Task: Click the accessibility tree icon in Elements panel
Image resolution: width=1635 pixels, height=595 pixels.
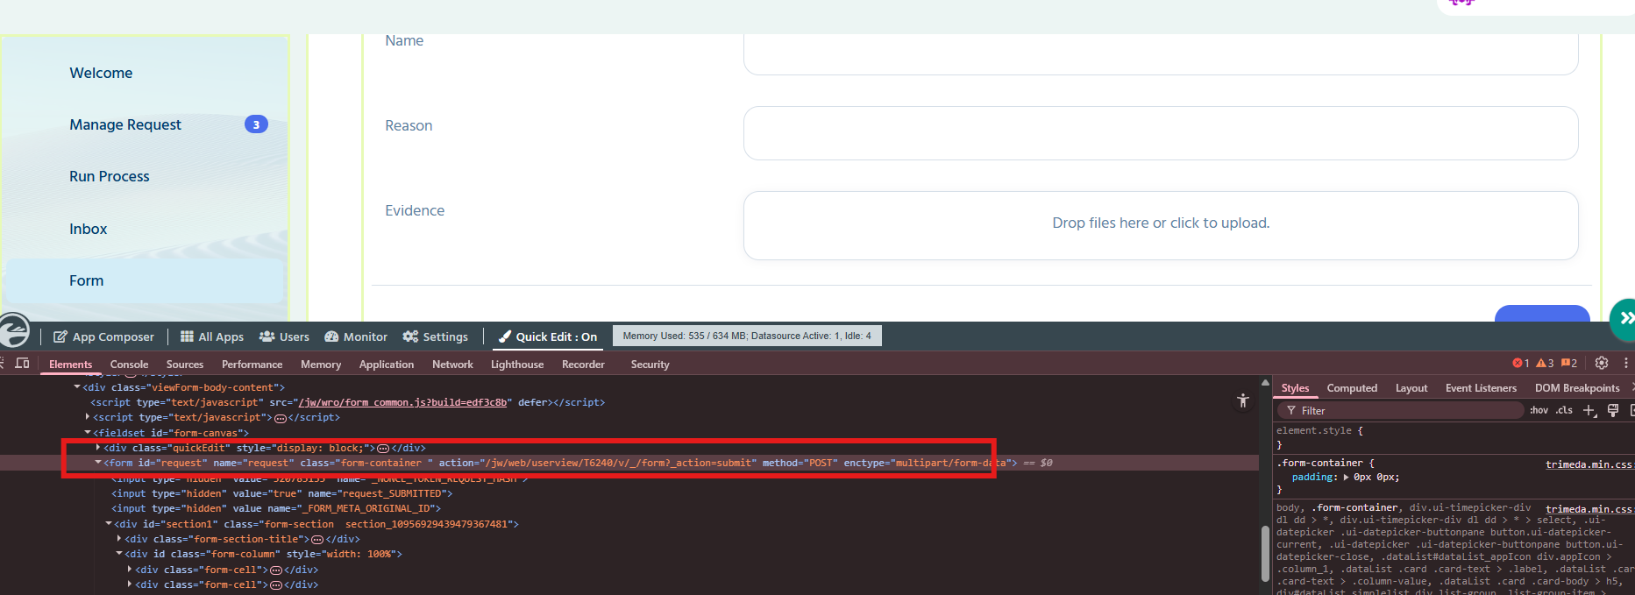Action: (1242, 400)
